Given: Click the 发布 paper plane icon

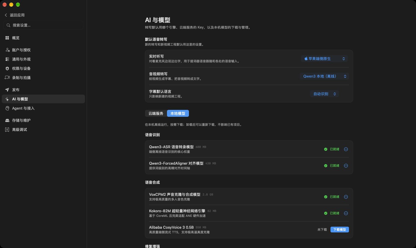Looking at the screenshot, I should (7, 90).
